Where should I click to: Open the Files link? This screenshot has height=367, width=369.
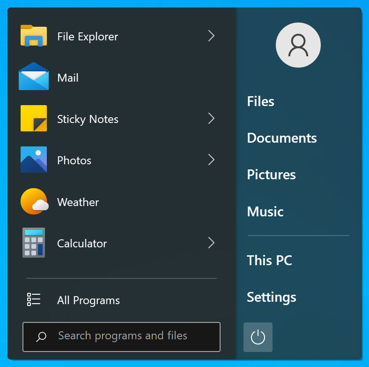click(x=260, y=102)
